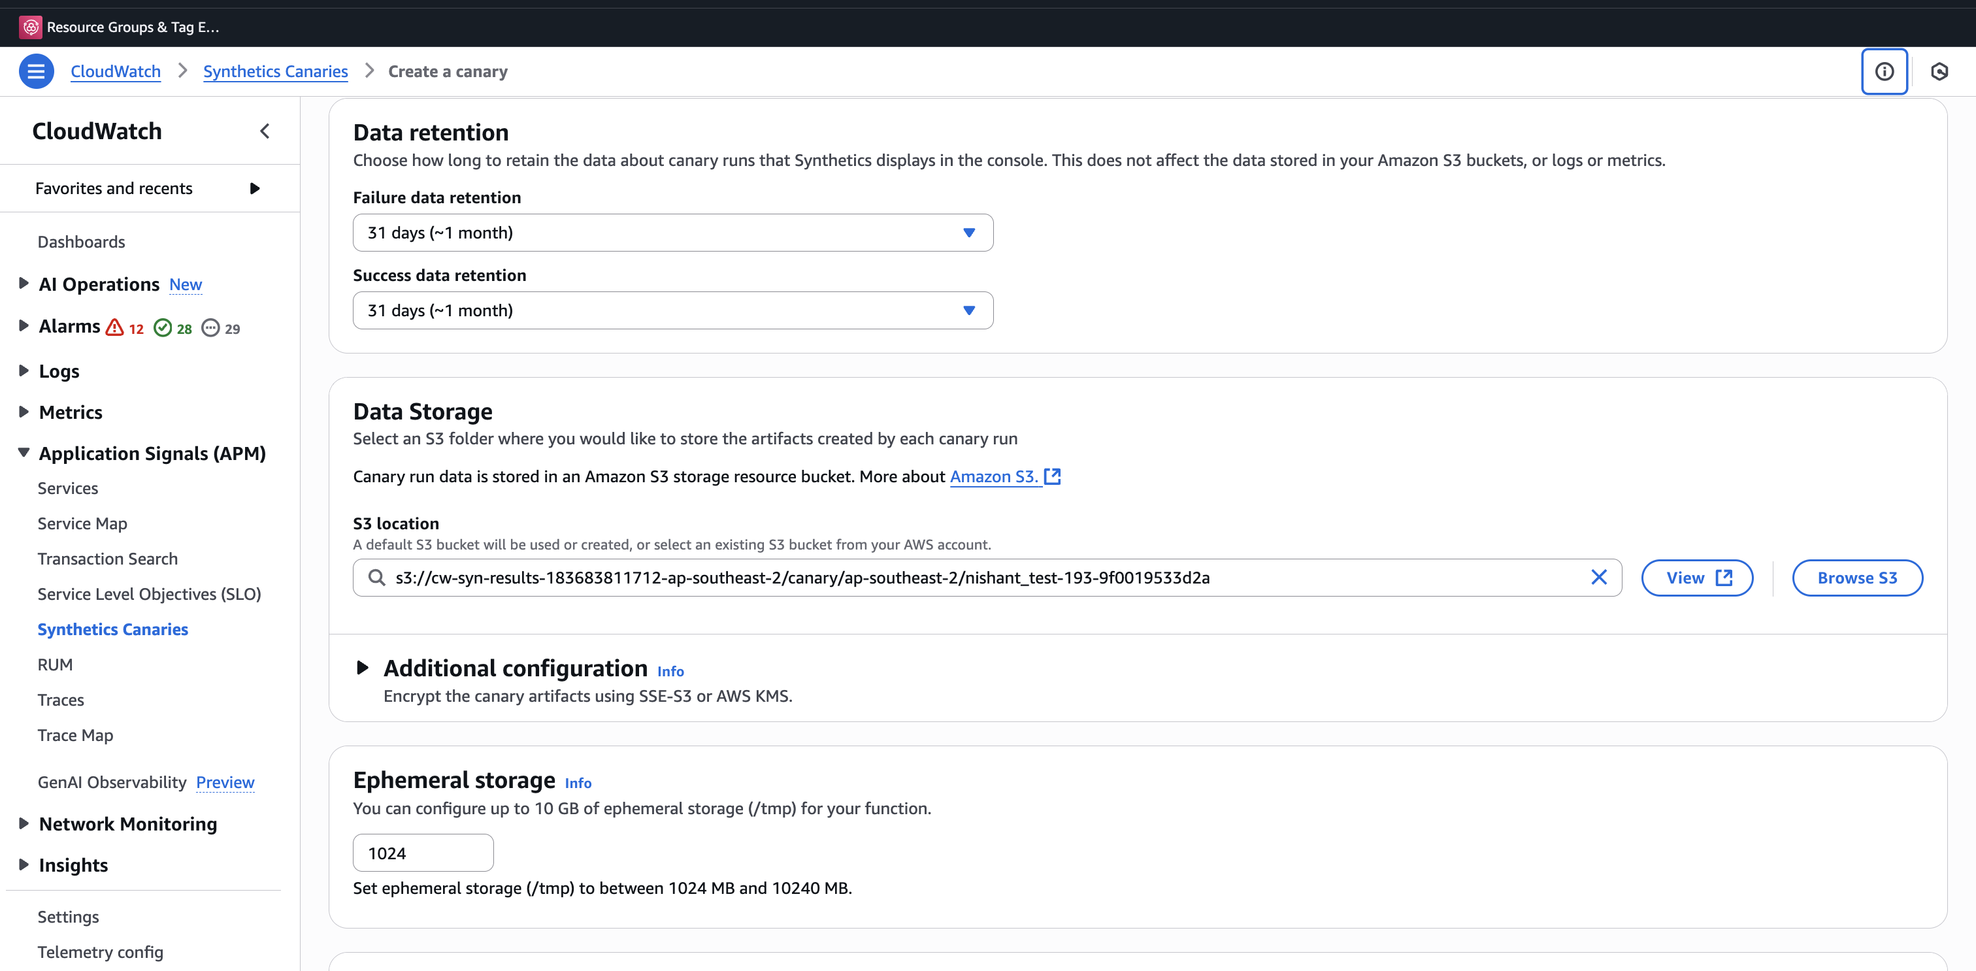Click the in-alarm warning triangle icon
Screen dimensions: 1976x971
pos(114,328)
